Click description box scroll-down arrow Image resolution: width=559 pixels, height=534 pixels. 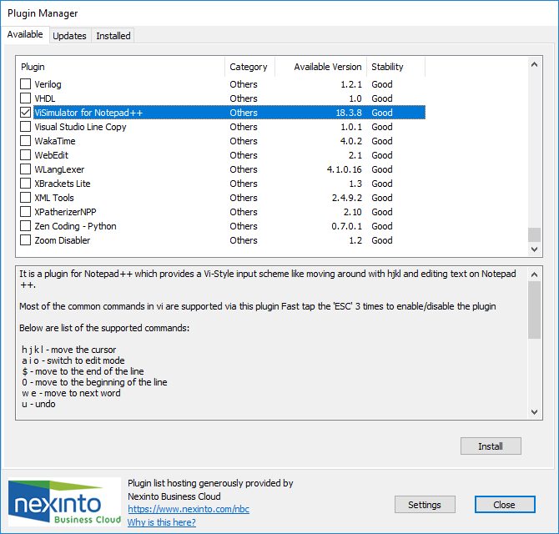(x=534, y=411)
